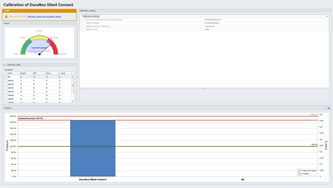Click the 'All' label on the pressure chart axis
The image size is (333, 188).
click(243, 180)
